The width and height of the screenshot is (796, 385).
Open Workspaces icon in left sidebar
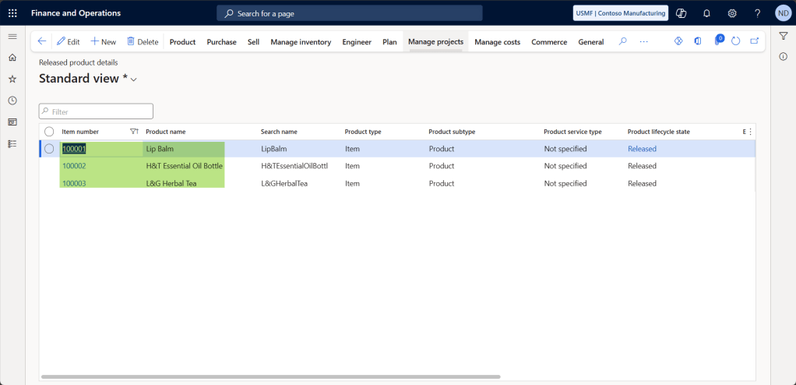(x=12, y=122)
